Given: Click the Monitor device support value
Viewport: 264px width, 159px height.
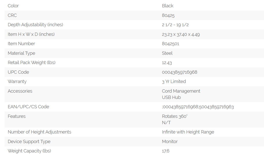Looking at the screenshot, I should (x=170, y=142).
